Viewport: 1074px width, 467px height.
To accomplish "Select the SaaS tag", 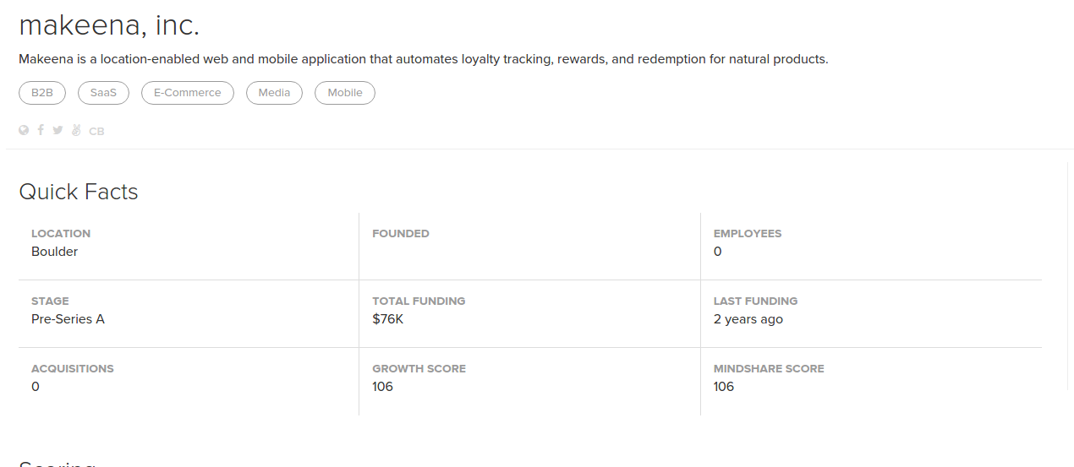I will (x=103, y=93).
